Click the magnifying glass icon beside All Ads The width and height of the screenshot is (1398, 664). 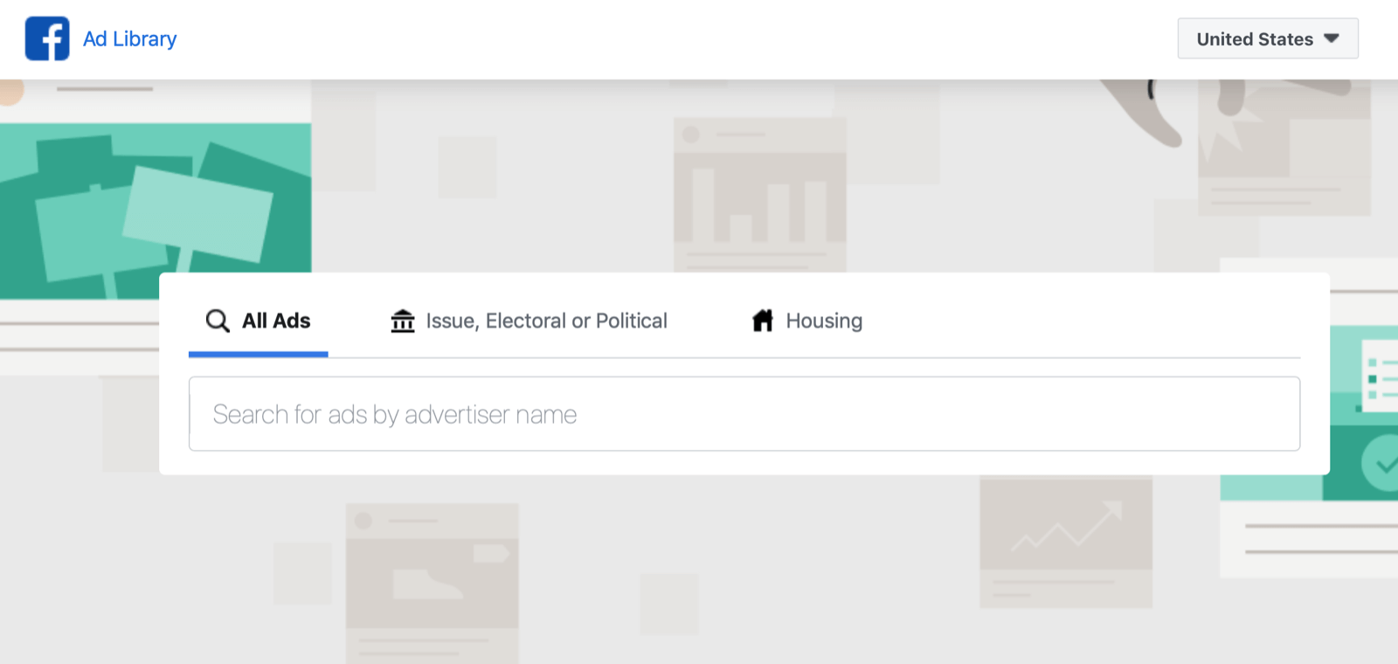(x=218, y=321)
